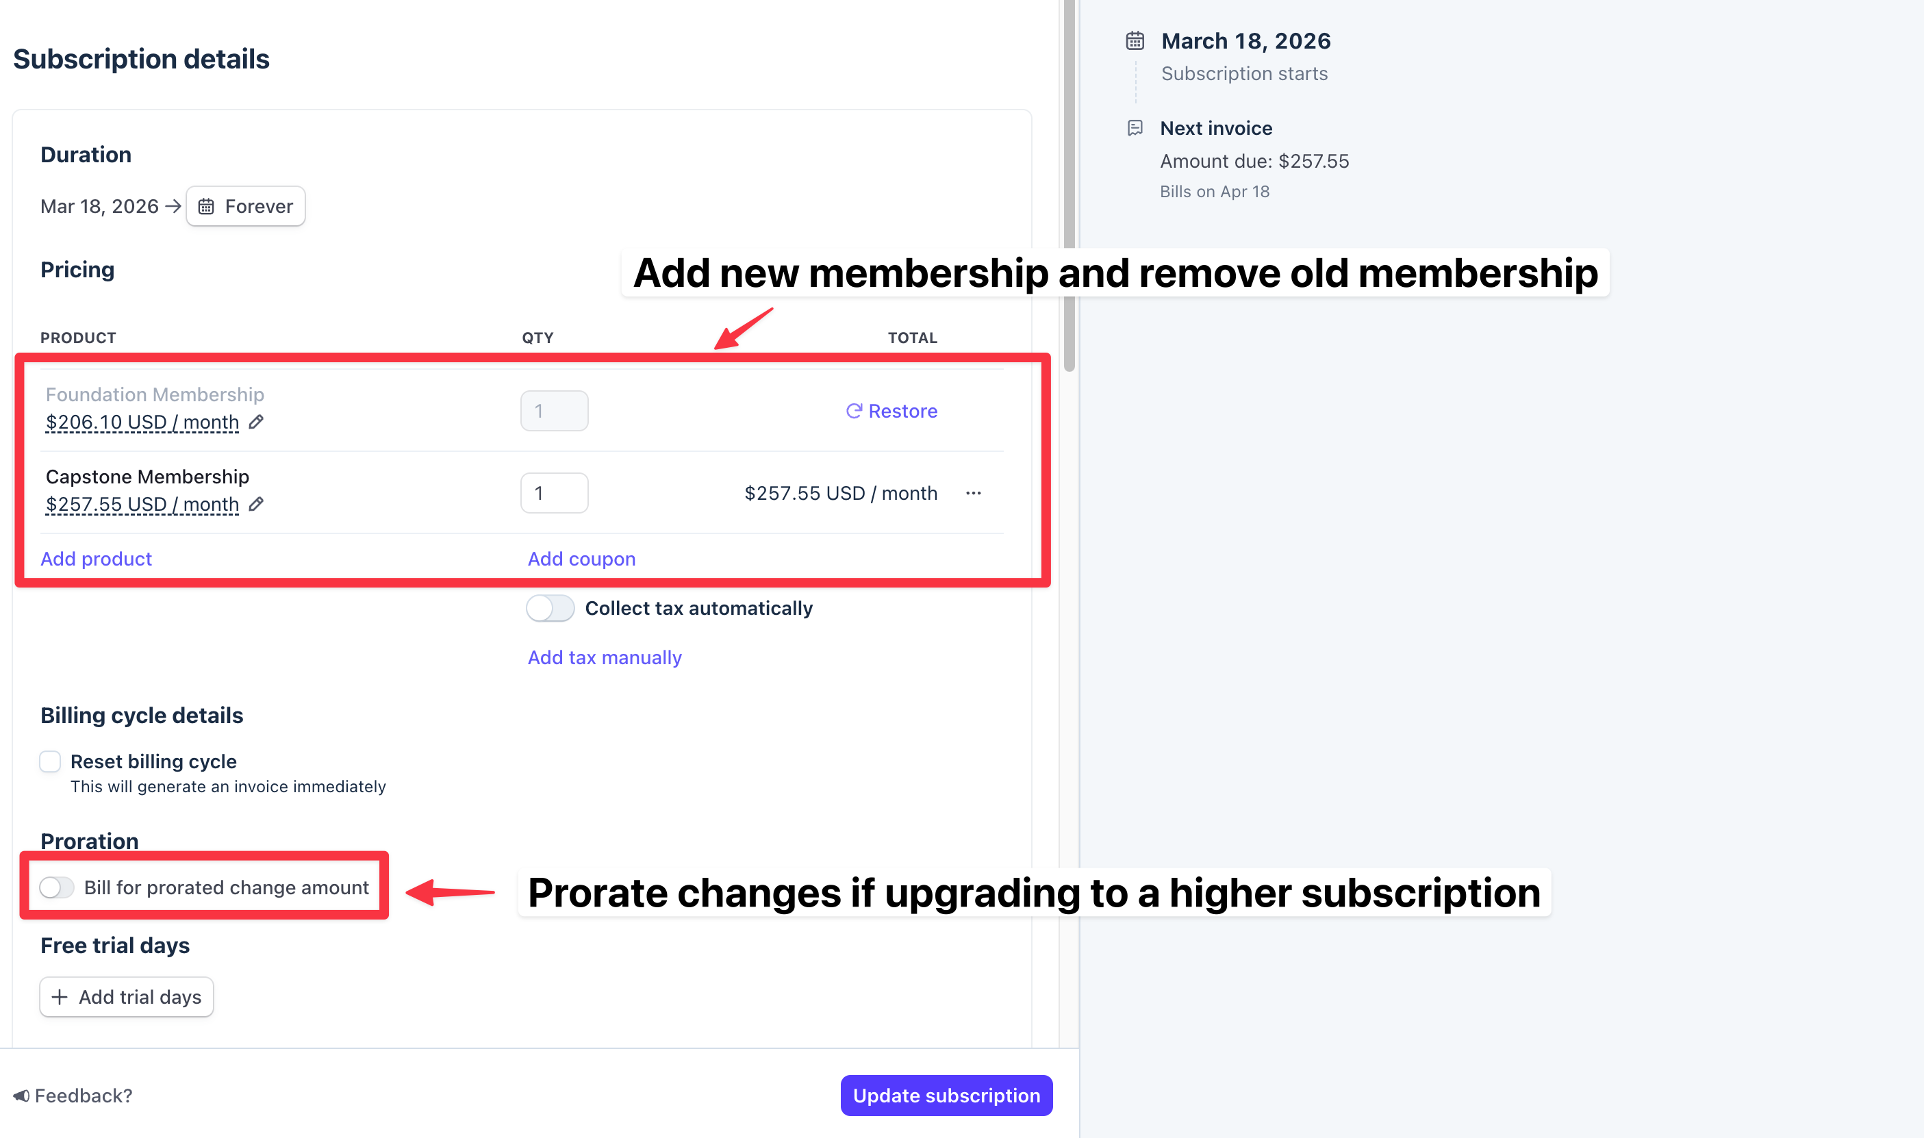Viewport: 1924px width, 1138px height.
Task: Edit the Capstone Membership price with pencil icon
Action: (x=257, y=504)
